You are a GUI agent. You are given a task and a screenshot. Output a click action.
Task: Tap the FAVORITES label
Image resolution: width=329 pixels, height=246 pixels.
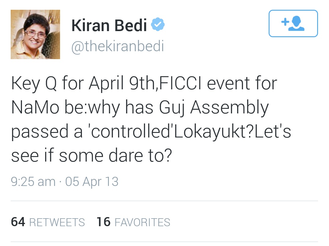click(142, 223)
